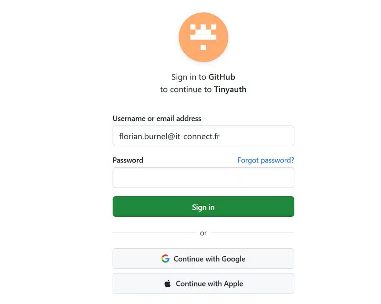381x304 pixels.
Task: Click the multicolor Google logo icon
Action: pyautogui.click(x=165, y=259)
